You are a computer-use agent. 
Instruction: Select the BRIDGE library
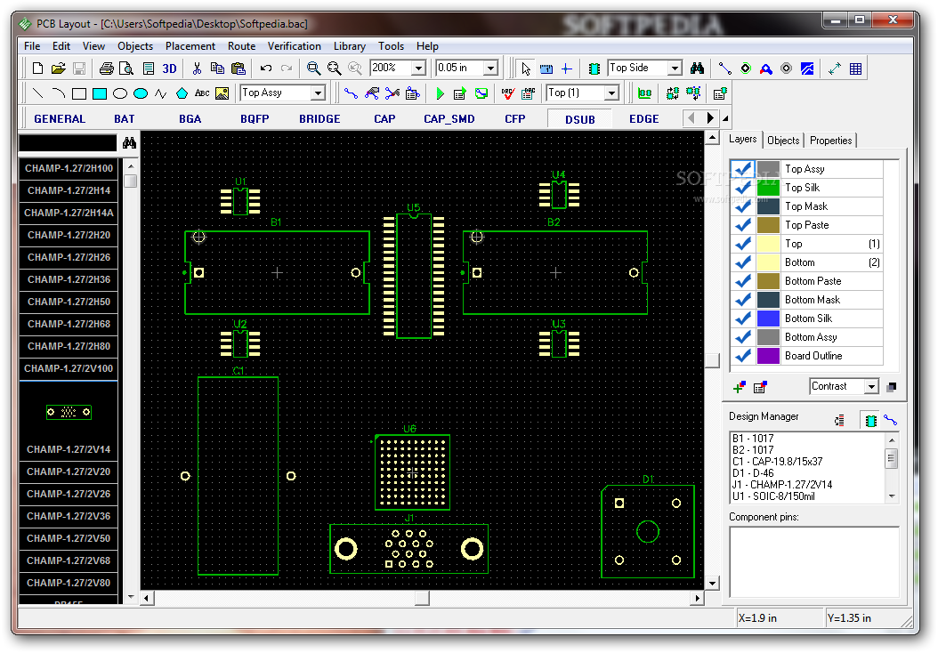point(320,119)
